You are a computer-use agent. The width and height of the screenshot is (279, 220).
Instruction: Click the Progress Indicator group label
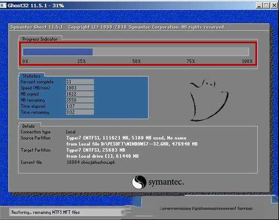tap(40, 39)
